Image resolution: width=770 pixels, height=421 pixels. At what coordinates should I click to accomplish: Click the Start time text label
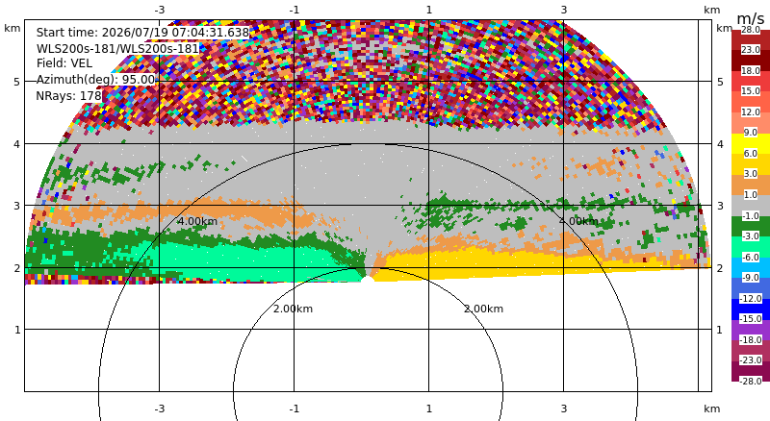142,33
